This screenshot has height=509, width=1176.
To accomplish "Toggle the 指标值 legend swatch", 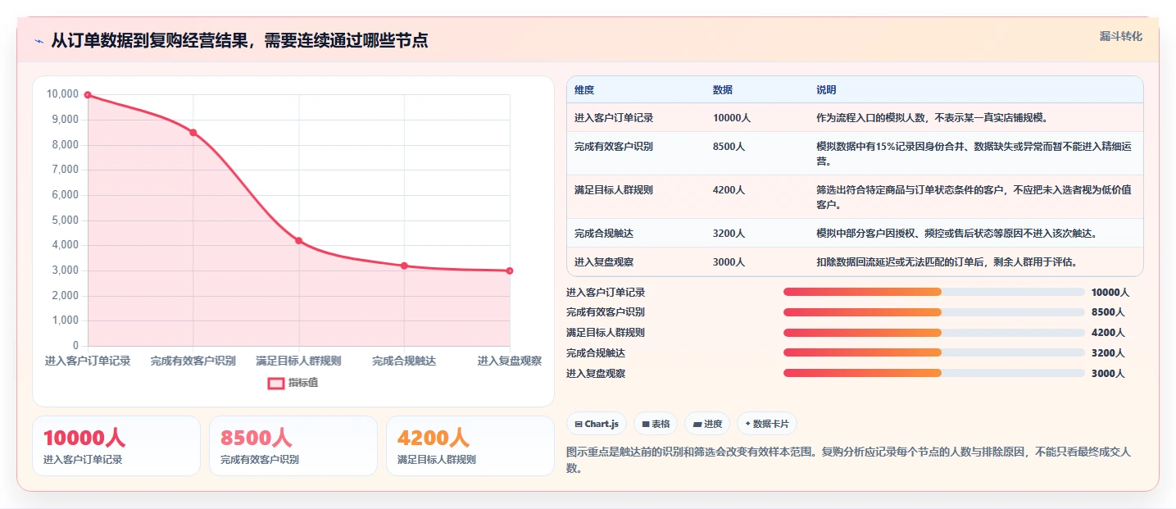I will coord(276,383).
